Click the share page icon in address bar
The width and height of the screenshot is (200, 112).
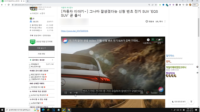point(152,5)
